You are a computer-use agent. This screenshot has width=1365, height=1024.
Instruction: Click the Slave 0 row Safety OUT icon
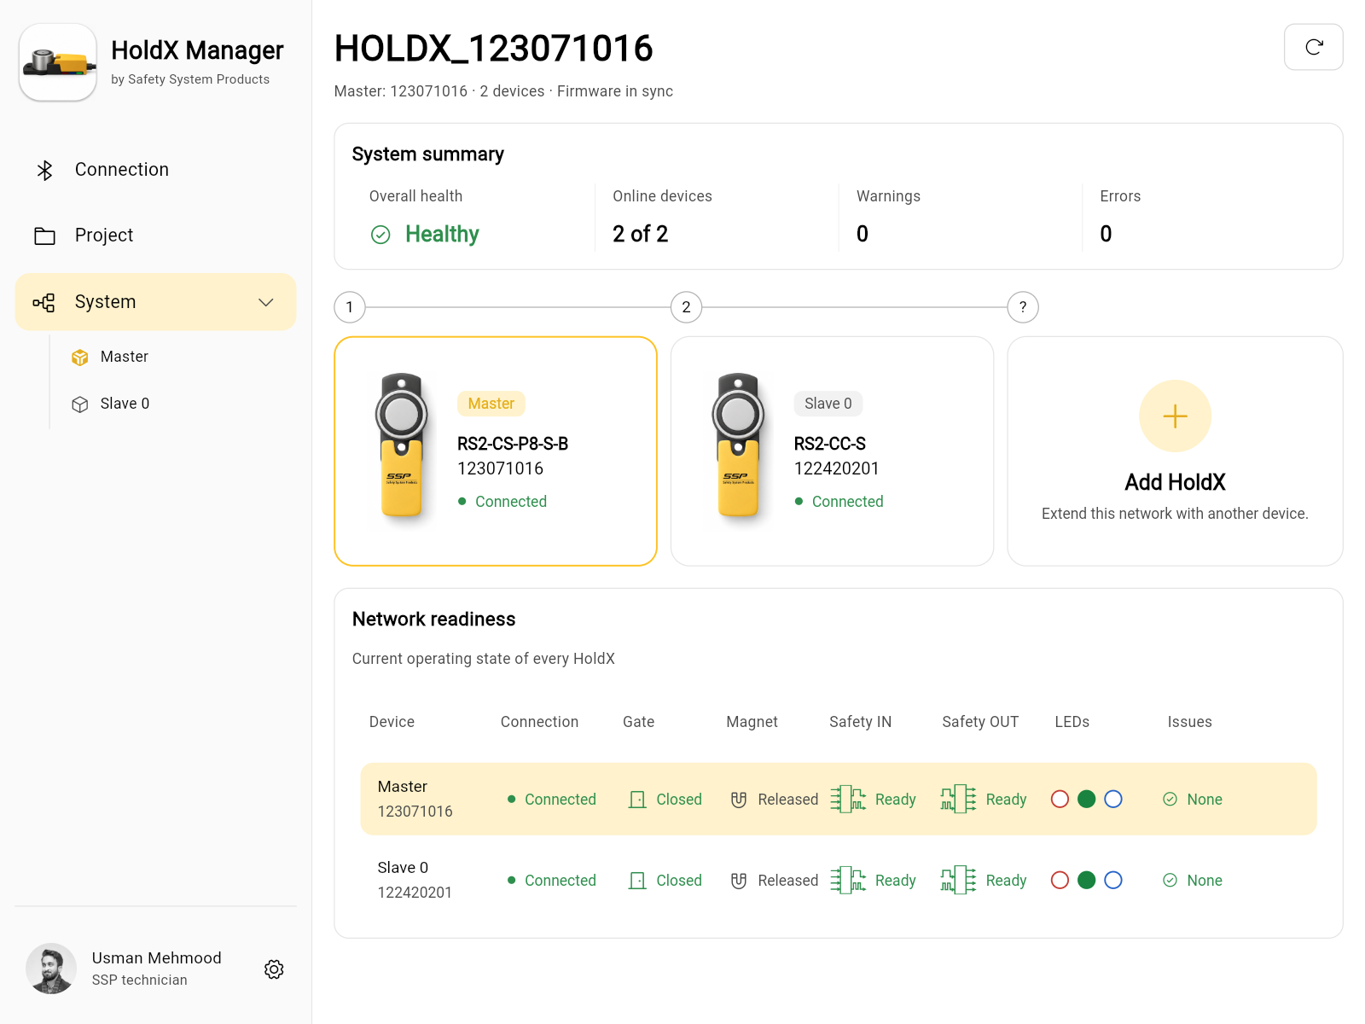tap(959, 880)
